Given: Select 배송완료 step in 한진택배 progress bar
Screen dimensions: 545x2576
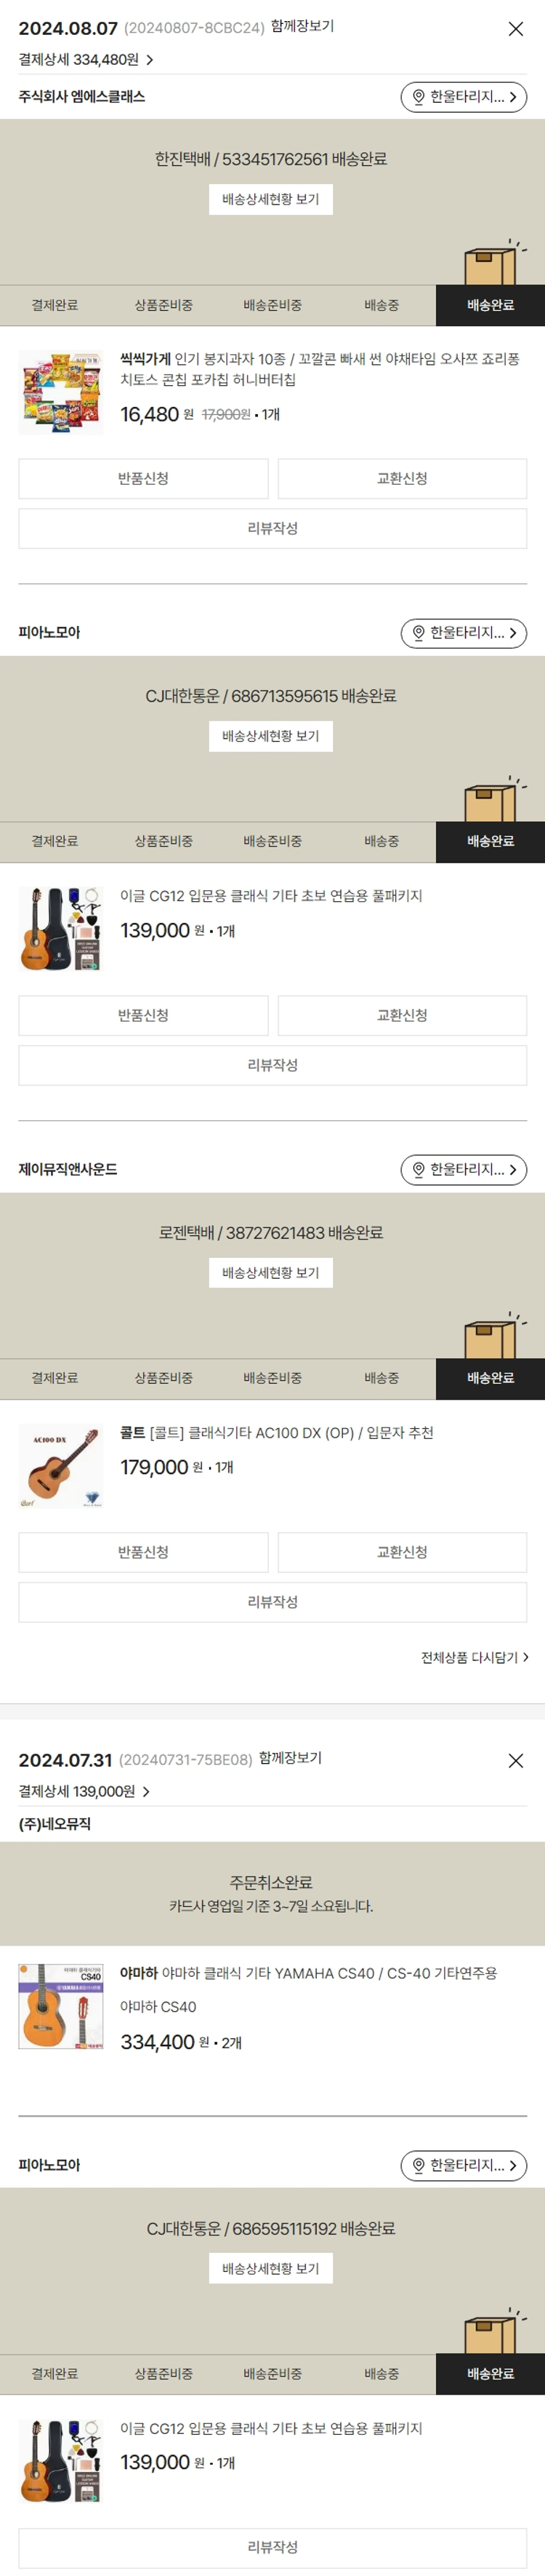Looking at the screenshot, I should click(x=490, y=305).
